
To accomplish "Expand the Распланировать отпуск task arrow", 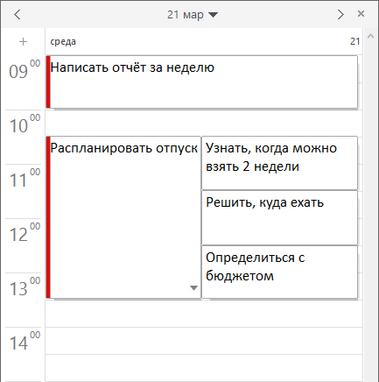I will [193, 288].
